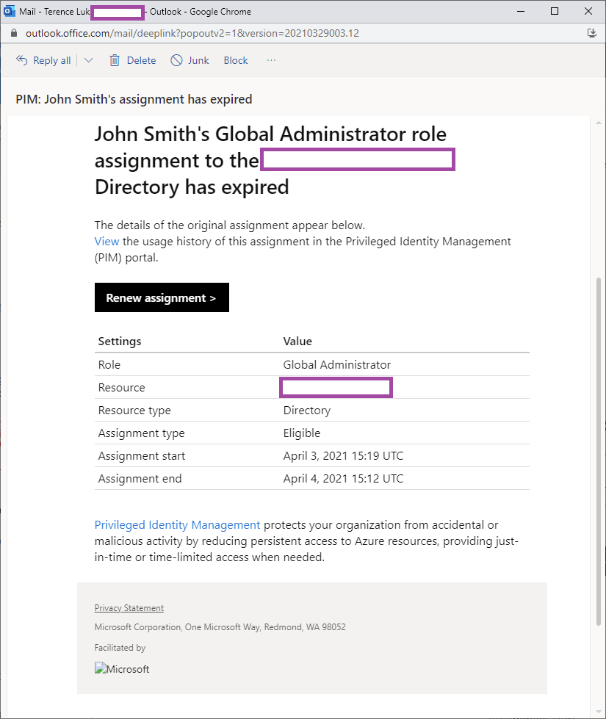
Task: Click the Renew assignment button
Action: (x=162, y=297)
